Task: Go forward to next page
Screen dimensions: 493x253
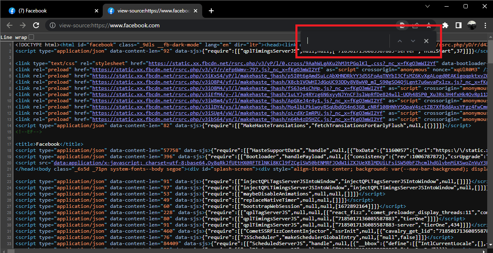Action: pos(23,25)
